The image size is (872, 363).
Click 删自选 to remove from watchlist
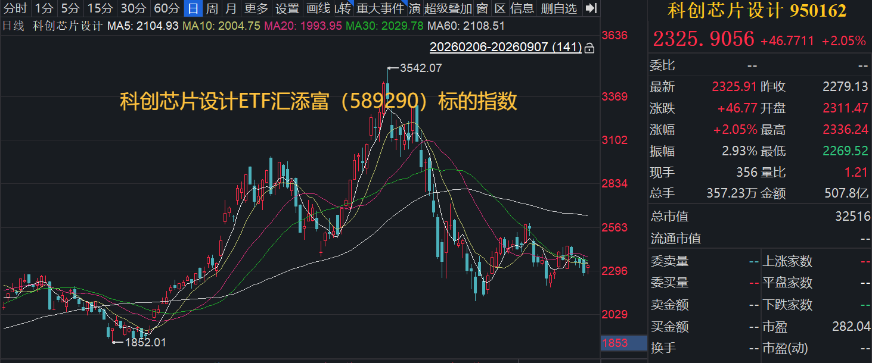[559, 8]
